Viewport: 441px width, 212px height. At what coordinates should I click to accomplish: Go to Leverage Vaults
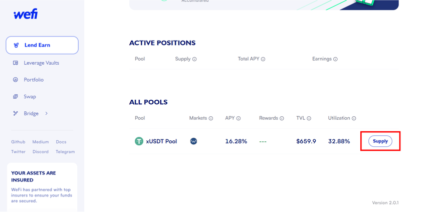click(x=41, y=63)
